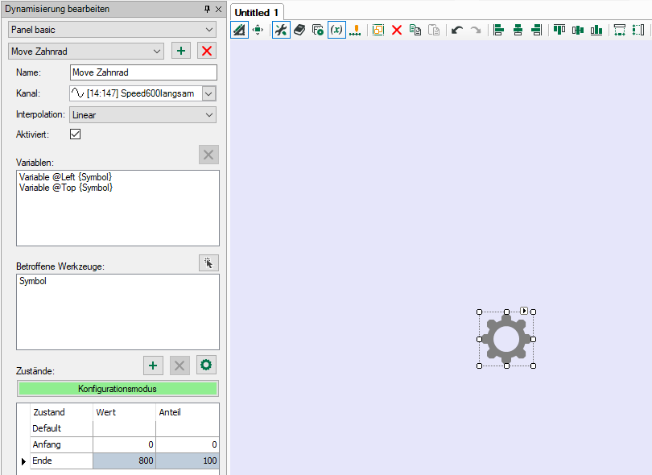Image resolution: width=652 pixels, height=475 pixels.
Task: Select the gear symbol on canvas
Action: point(506,339)
